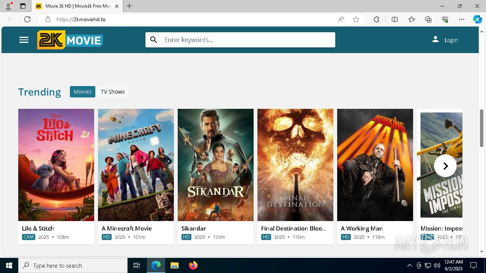486x273 pixels.
Task: Launch Firefox from the taskbar
Action: (x=193, y=265)
